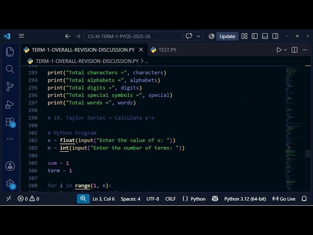This screenshot has width=313, height=235.
Task: Click the "# Python Program" comment
Action: point(72,133)
